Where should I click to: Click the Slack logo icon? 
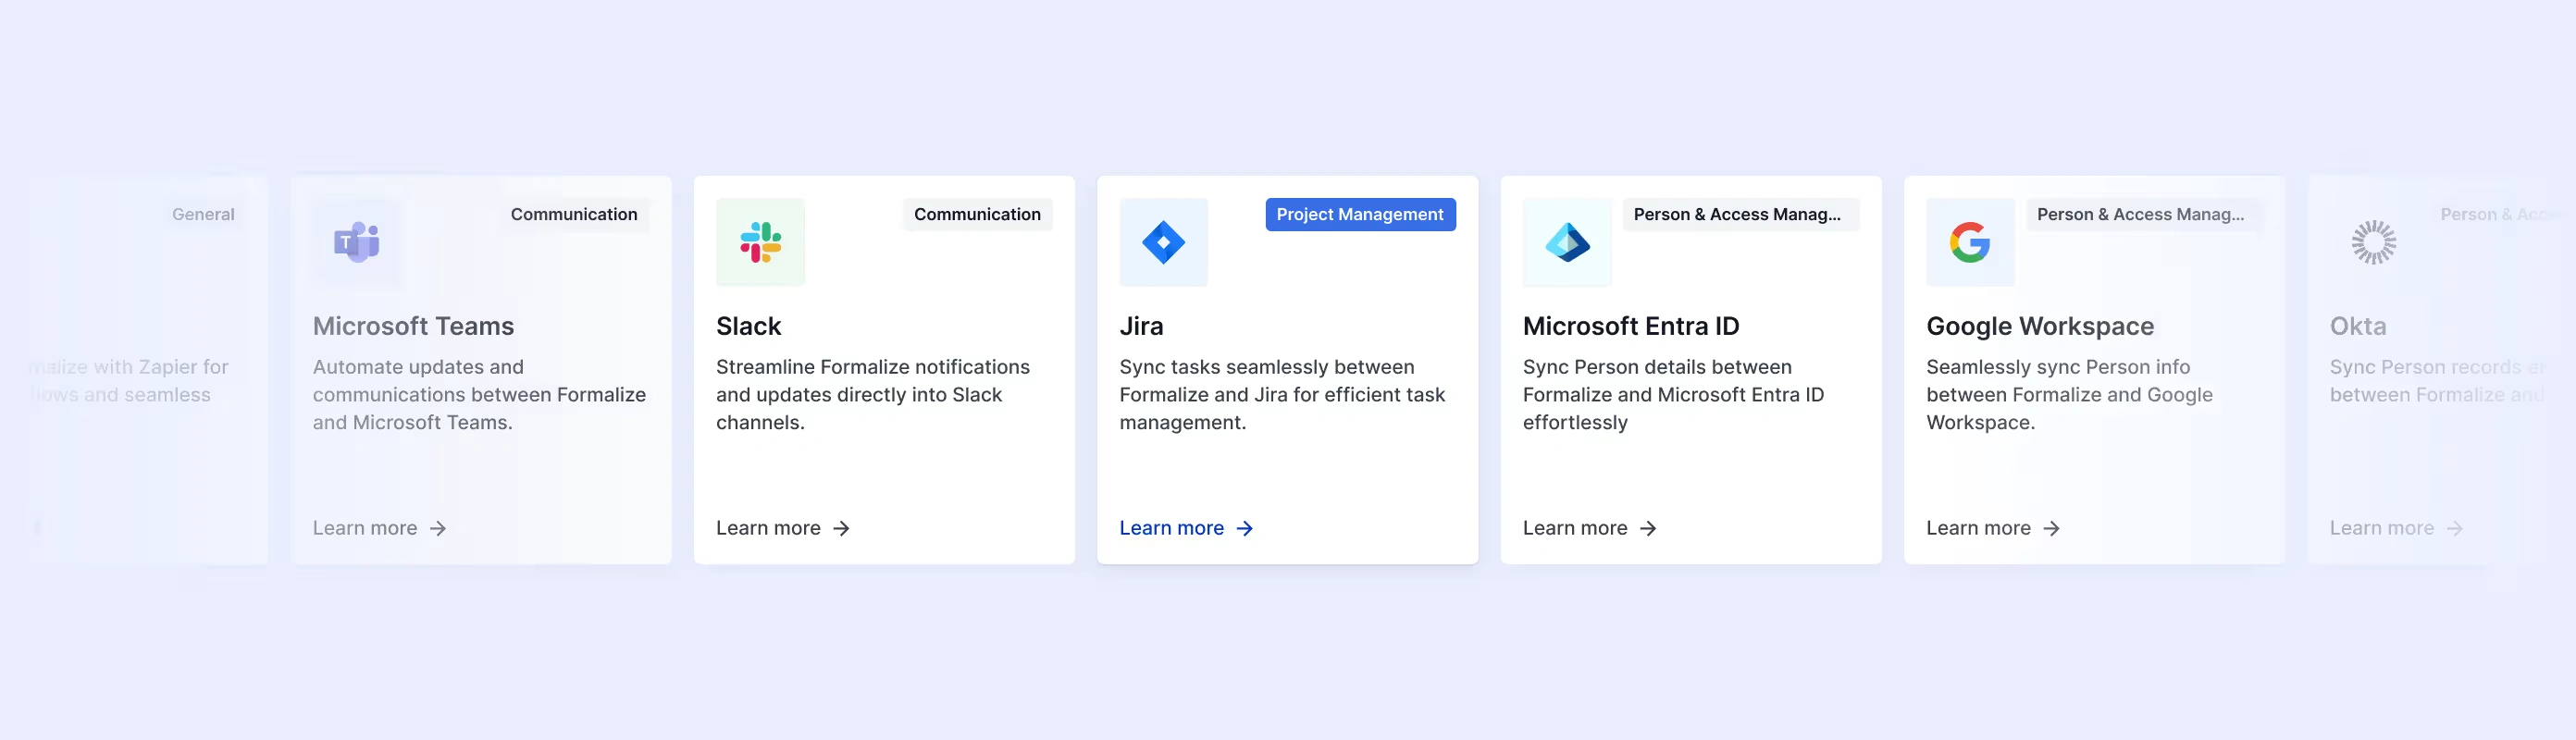(760, 242)
